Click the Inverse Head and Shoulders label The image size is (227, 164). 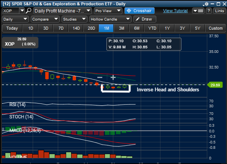tap(168, 89)
